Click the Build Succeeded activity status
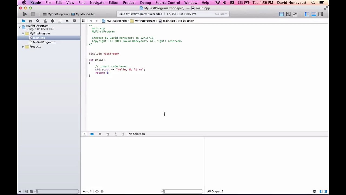 pyautogui.click(x=140, y=14)
